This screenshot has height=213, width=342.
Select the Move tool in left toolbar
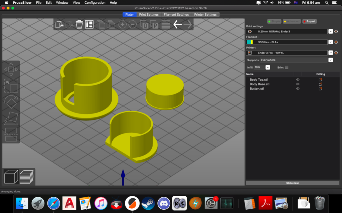pyautogui.click(x=11, y=69)
